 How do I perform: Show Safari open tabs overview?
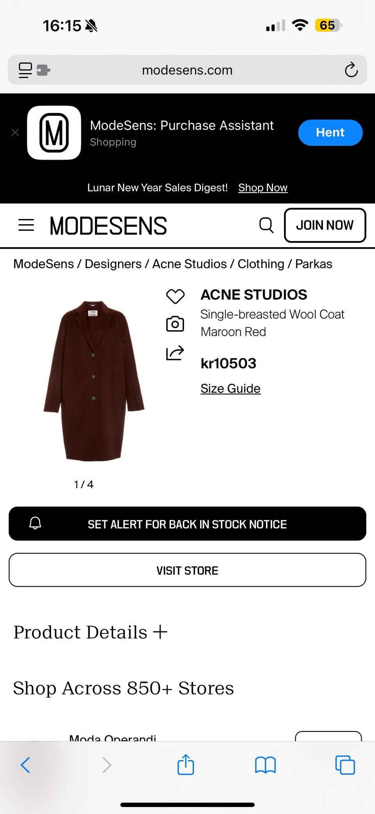point(345,765)
